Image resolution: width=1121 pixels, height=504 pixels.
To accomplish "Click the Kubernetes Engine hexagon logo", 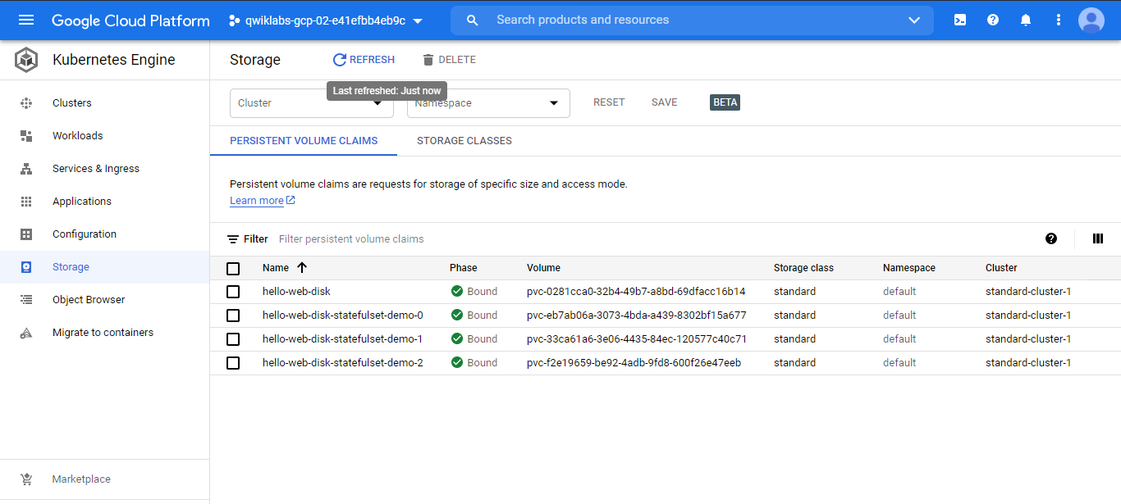I will tap(26, 60).
